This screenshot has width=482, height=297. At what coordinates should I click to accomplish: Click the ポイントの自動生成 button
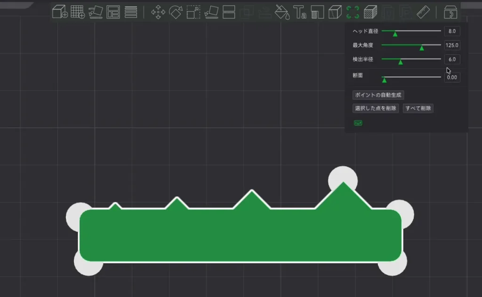tap(378, 95)
